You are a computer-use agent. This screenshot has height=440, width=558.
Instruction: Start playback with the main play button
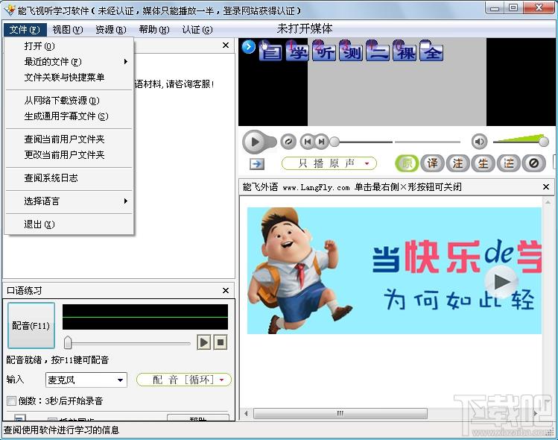[x=255, y=142]
